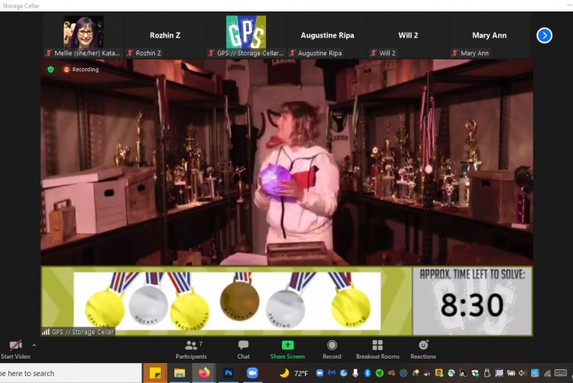Select Mellie's video thumbnail
The height and width of the screenshot is (383, 573).
pyautogui.click(x=83, y=33)
